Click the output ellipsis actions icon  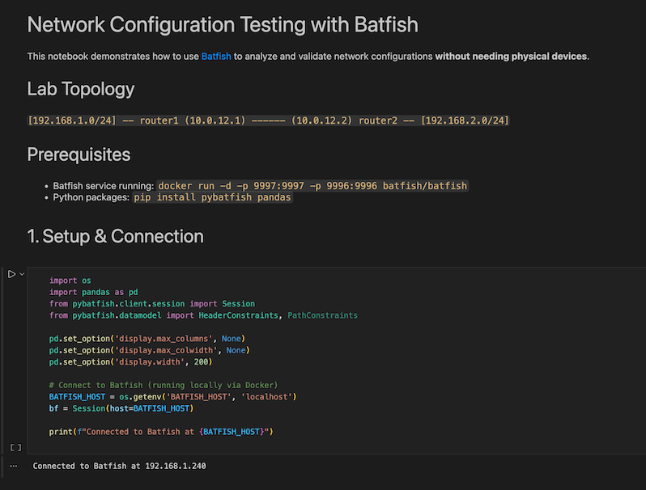tap(13, 466)
